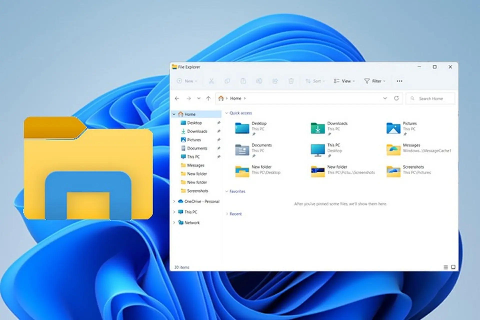Expand the Recent section
Image resolution: width=480 pixels, height=320 pixels.
pyautogui.click(x=227, y=214)
